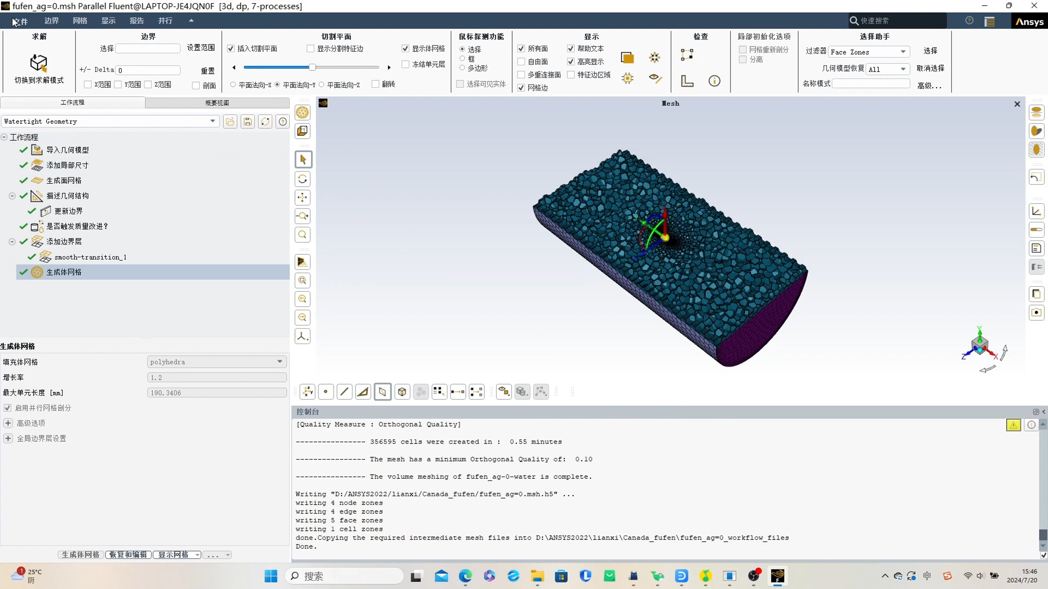Viewport: 1048px width, 589px height.
Task: Toggle the 显示体网格 checkbox
Action: tap(406, 49)
